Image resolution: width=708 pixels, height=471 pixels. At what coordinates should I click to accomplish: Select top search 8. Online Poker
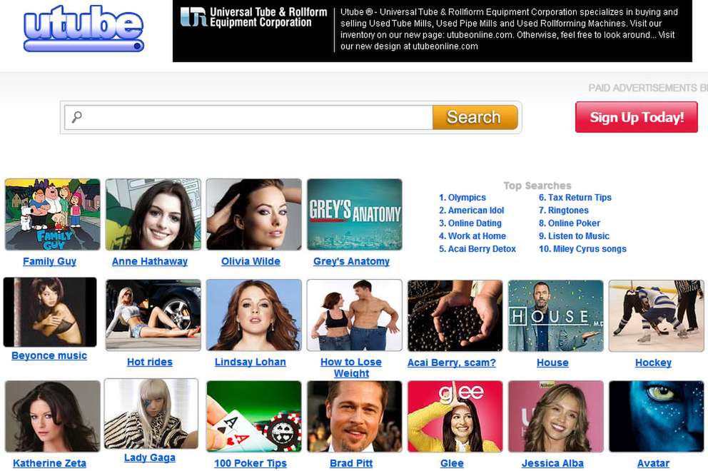tap(570, 223)
